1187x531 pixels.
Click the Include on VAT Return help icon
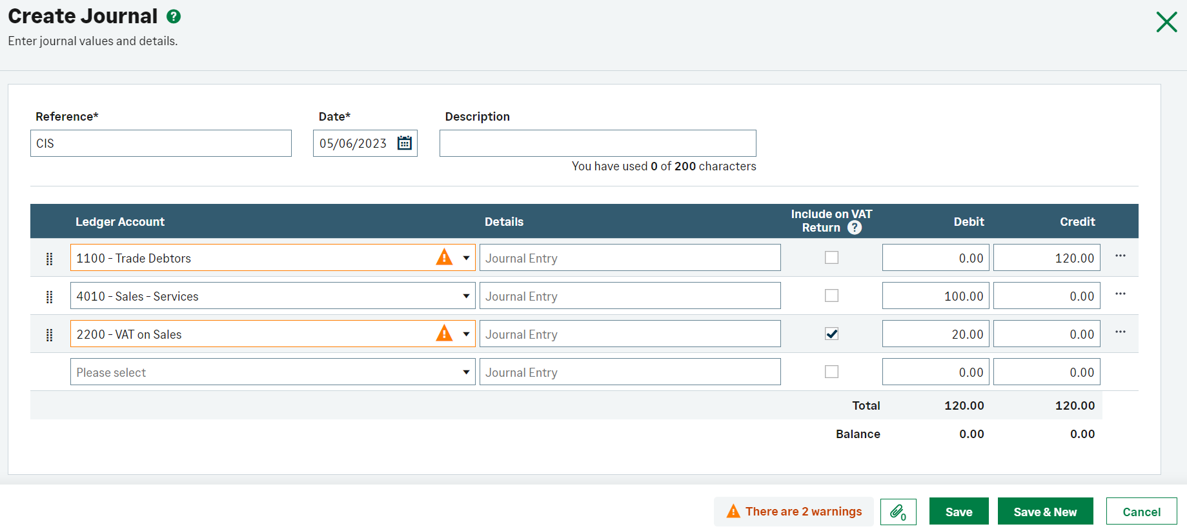[855, 228]
